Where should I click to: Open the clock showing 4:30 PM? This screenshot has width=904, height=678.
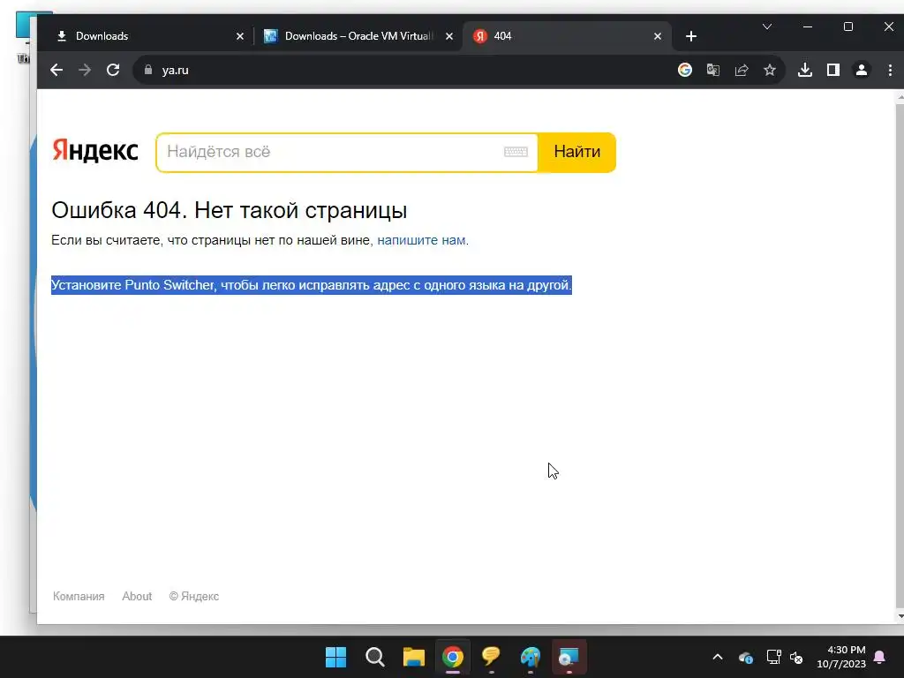pyautogui.click(x=841, y=657)
